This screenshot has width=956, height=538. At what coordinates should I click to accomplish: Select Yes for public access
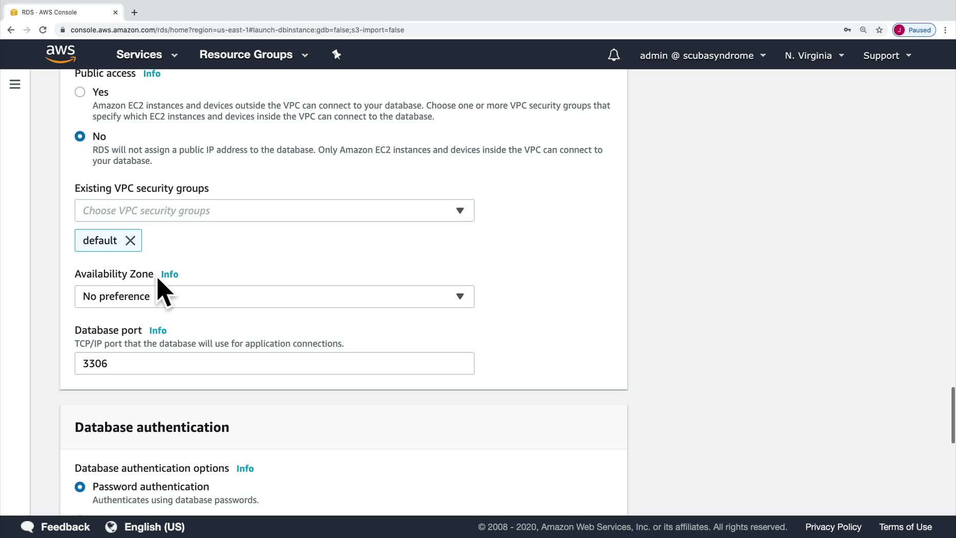point(80,92)
